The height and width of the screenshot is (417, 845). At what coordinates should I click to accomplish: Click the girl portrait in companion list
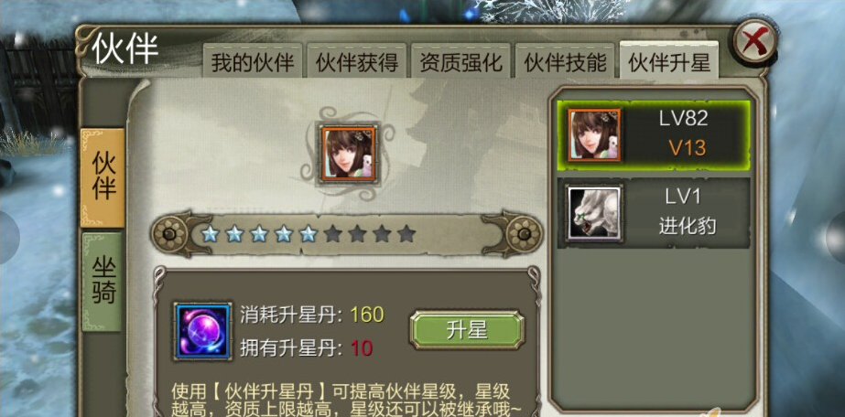pos(594,135)
